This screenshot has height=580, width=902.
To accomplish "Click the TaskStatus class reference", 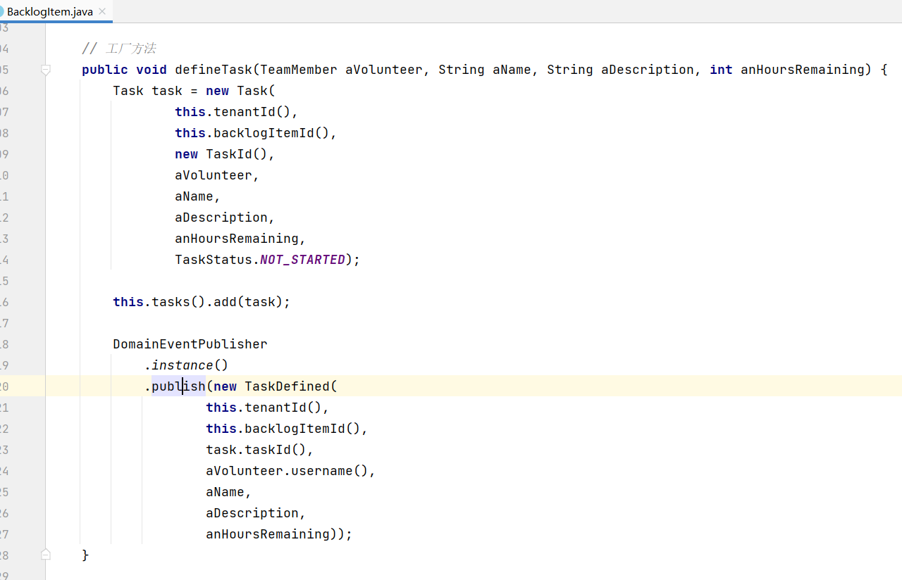I will pyautogui.click(x=214, y=260).
